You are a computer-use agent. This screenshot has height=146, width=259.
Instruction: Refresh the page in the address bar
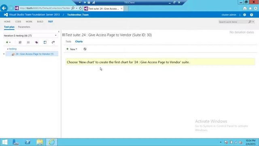(x=81, y=8)
